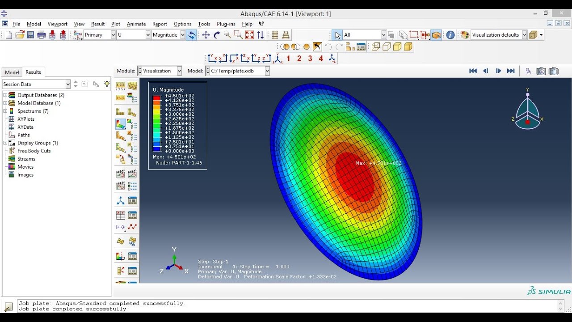Click the synchronize field output arrows icon
The height and width of the screenshot is (322, 572).
[x=191, y=35]
